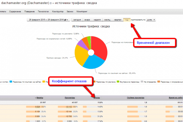The width and height of the screenshot is (183, 122).
Task: Click page depth cell 1,7
Action: pyautogui.click(x=146, y=112)
